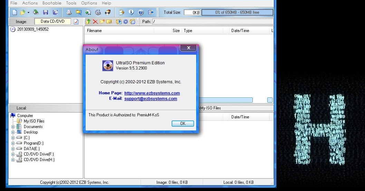Click the Burn CD/DVD Image flame icon
Screen dimensions: 365x191
coord(108,12)
